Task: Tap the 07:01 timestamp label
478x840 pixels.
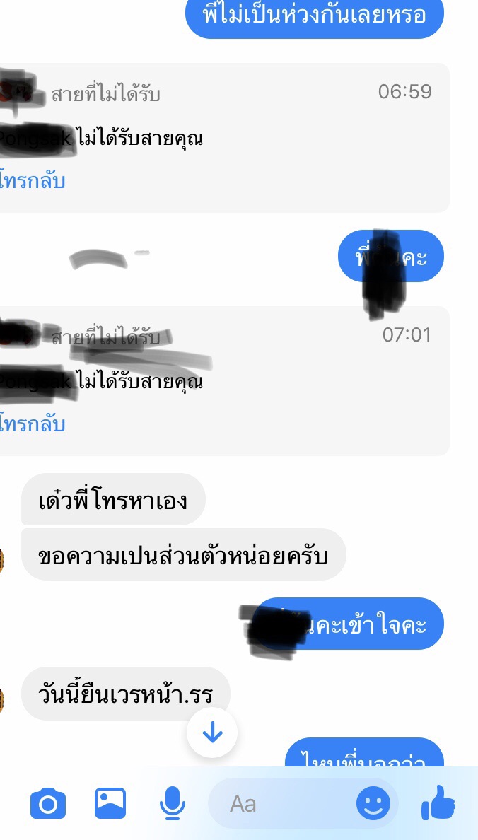Action: [406, 335]
